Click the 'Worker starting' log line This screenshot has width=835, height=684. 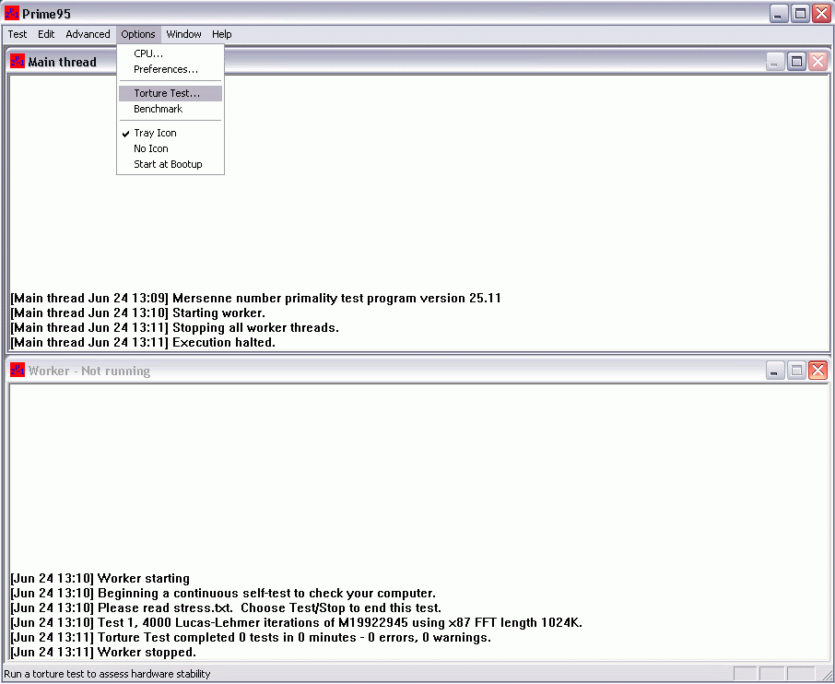click(x=100, y=579)
